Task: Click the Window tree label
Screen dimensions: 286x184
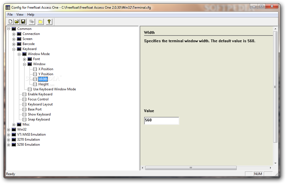Action: point(39,64)
